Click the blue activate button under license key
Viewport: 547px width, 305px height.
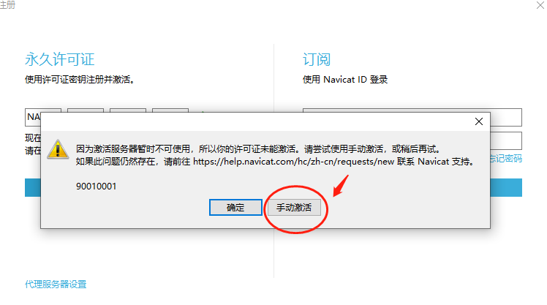tap(33, 188)
